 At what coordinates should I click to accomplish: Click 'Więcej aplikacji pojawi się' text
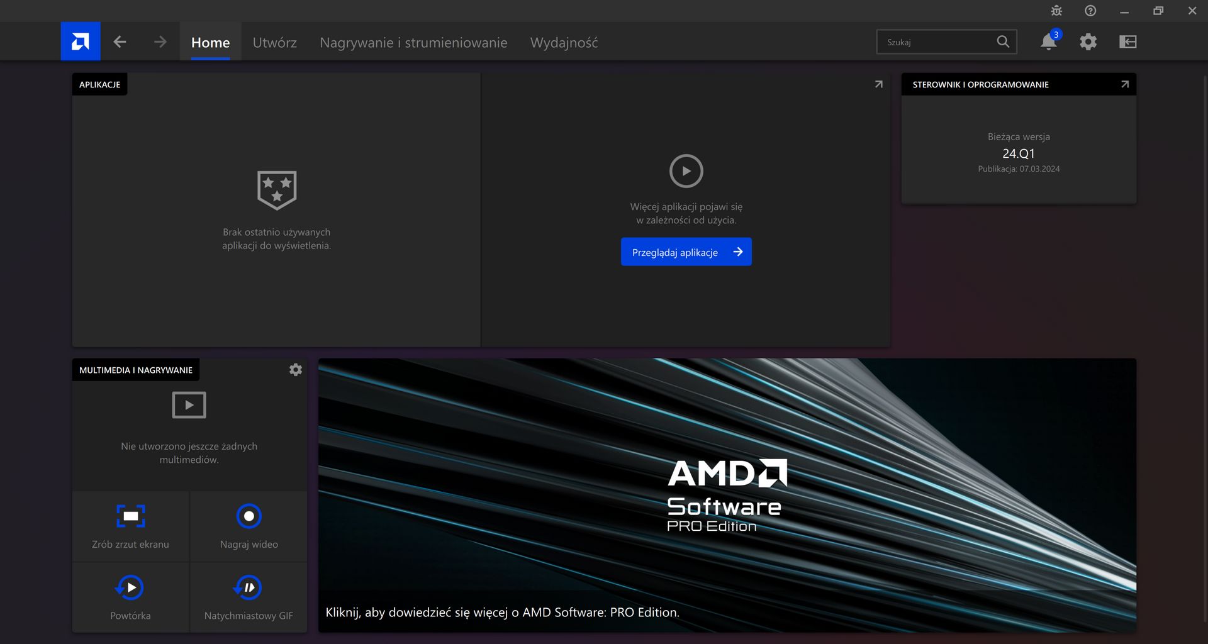[x=686, y=213]
